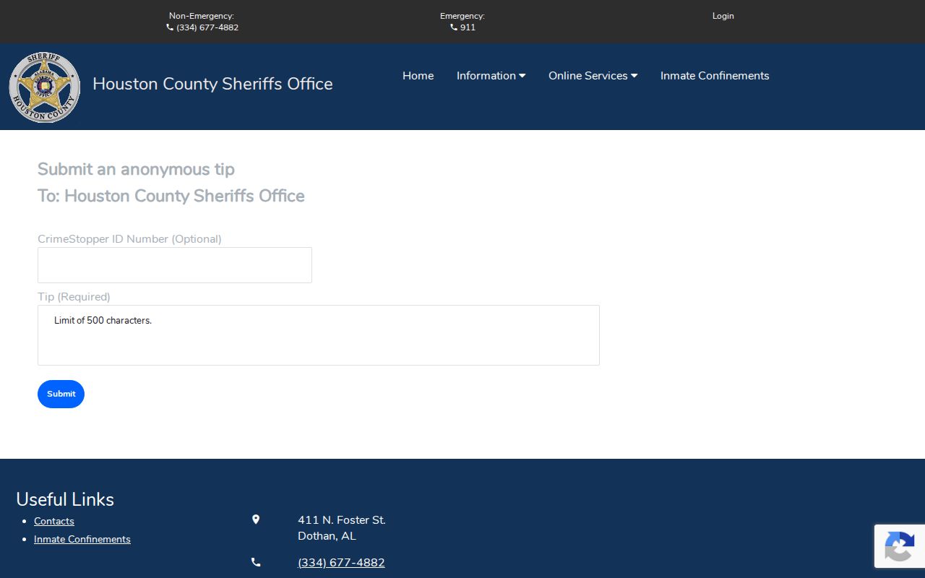The width and height of the screenshot is (925, 578).
Task: Click the Tip (Required) label
Action: click(x=74, y=297)
